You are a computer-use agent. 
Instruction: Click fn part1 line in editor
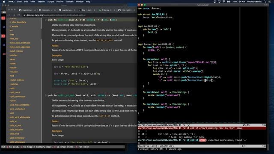tap(166, 92)
